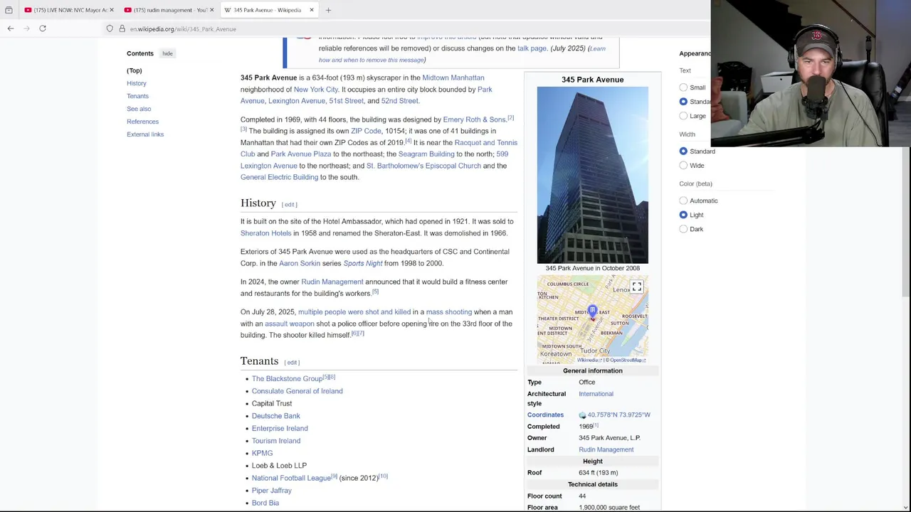Open the ZIP Code link
The image size is (911, 512).
tap(366, 131)
